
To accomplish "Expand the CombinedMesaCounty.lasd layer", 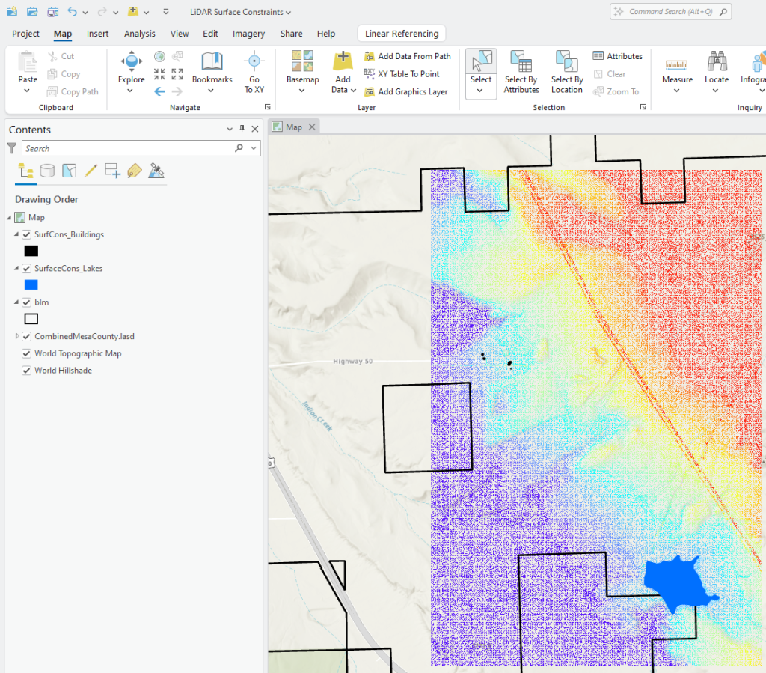I will point(16,336).
